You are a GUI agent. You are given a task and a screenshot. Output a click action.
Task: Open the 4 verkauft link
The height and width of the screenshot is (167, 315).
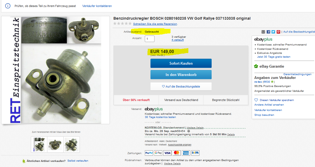click(x=178, y=40)
